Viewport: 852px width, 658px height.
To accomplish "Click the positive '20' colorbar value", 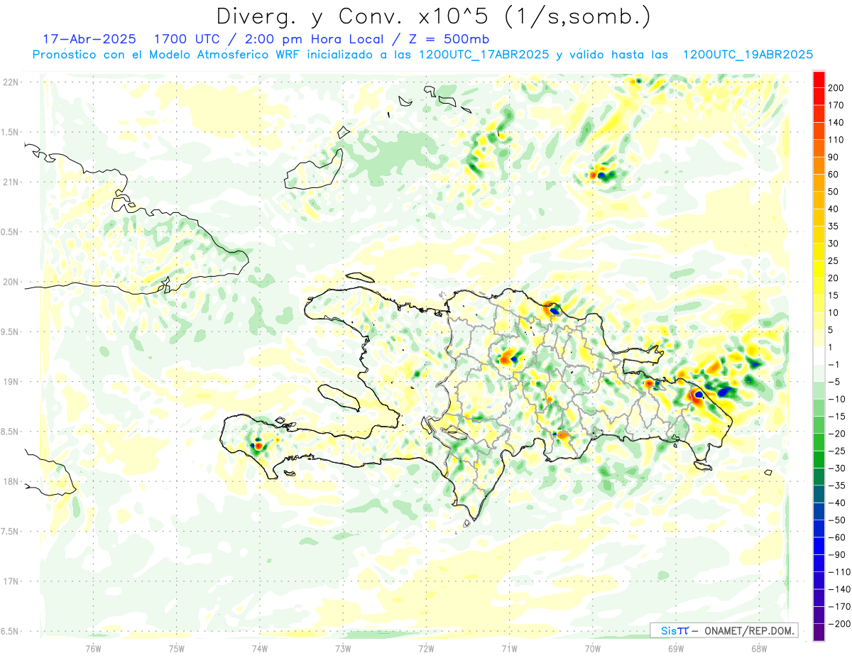I will click(x=834, y=278).
